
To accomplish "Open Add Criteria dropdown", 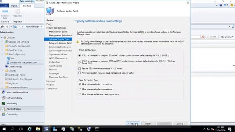I will [x=227, y=37].
